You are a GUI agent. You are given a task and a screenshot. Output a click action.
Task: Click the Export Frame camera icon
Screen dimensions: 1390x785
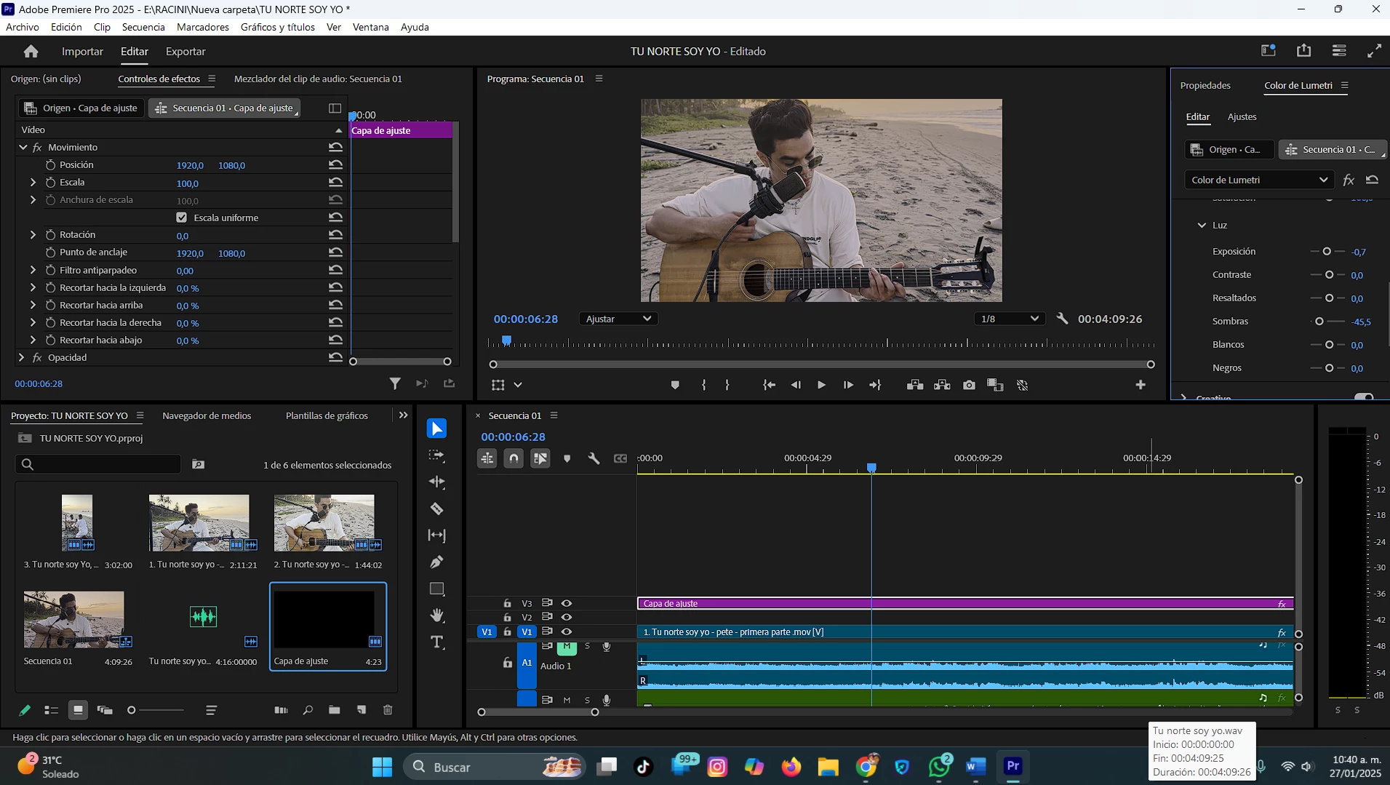(x=969, y=385)
